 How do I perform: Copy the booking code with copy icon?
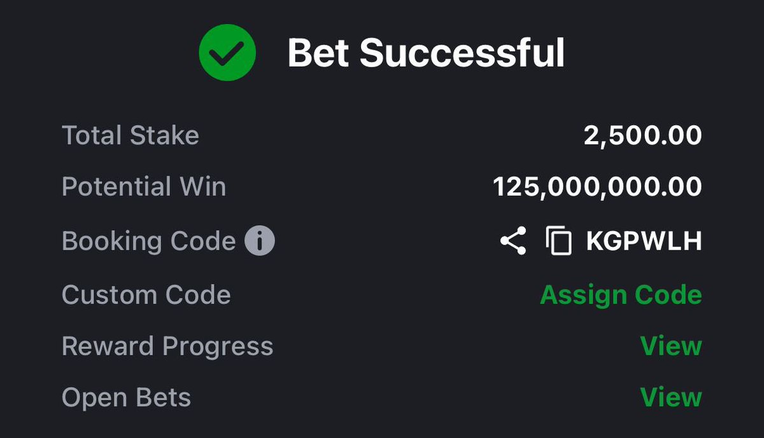[x=559, y=241]
